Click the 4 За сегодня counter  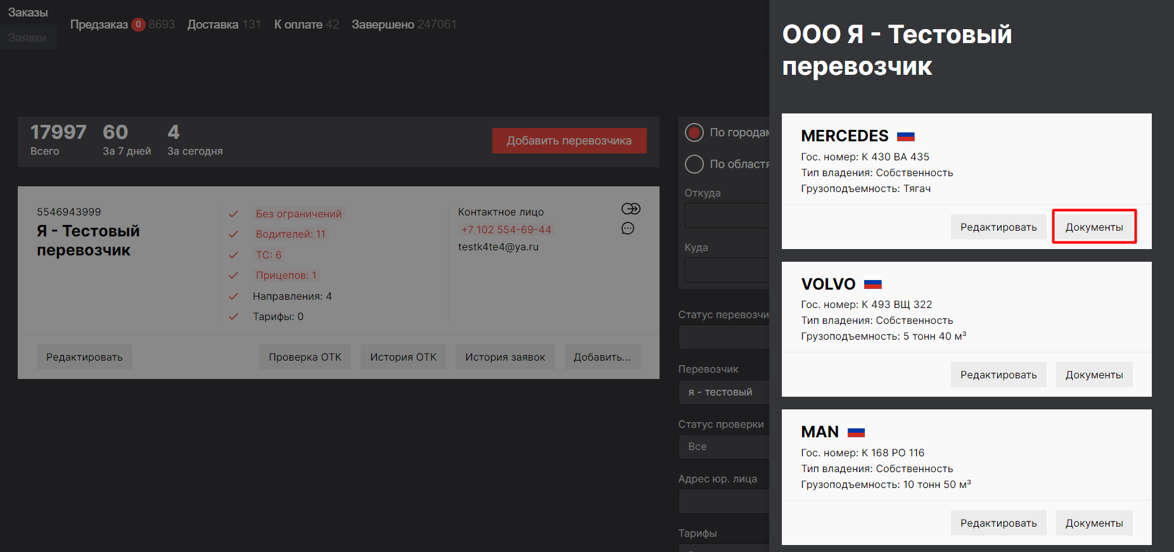coord(195,140)
